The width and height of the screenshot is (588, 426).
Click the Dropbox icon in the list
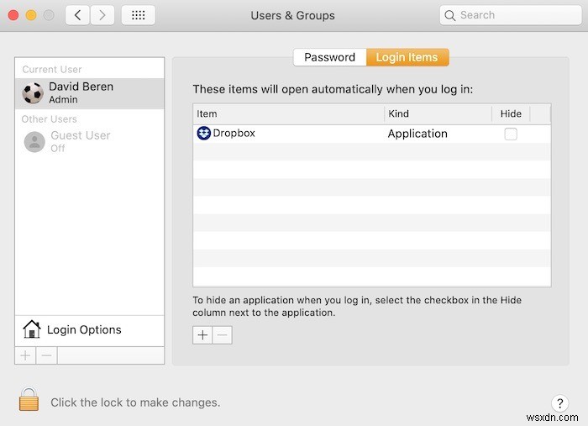pyautogui.click(x=203, y=134)
